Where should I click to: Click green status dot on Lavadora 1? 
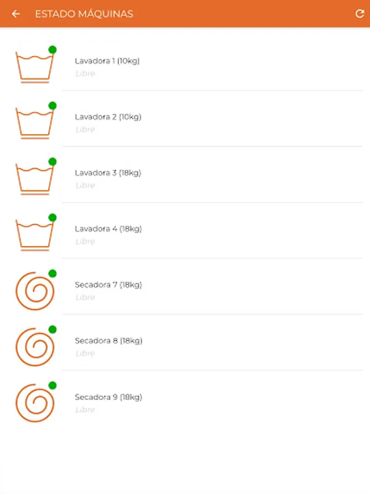53,50
